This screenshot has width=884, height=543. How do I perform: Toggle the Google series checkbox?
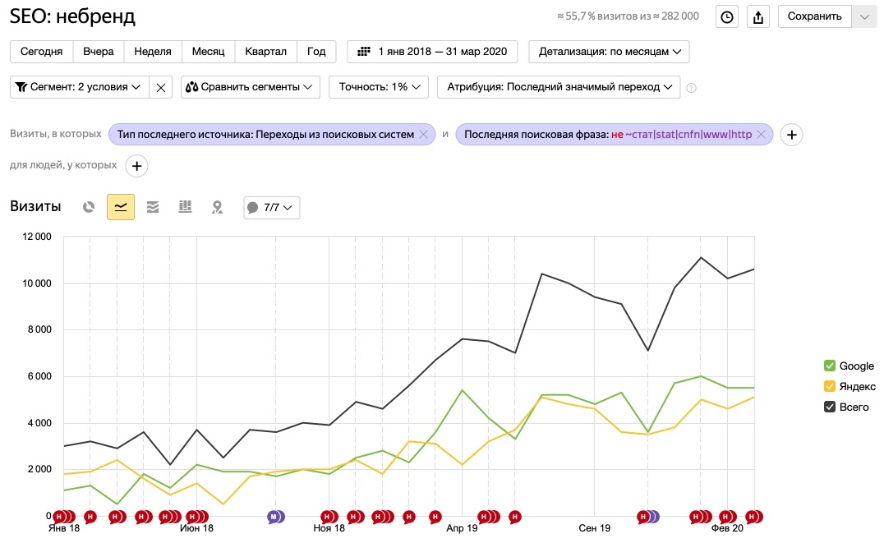pyautogui.click(x=829, y=366)
